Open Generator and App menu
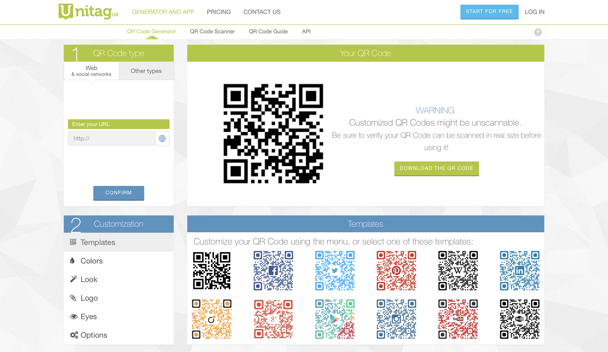Screen dimensions: 608x352 [163, 12]
